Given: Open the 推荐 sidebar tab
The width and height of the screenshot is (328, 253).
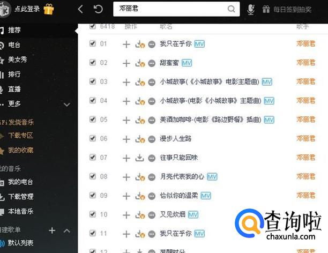Looking at the screenshot, I should [14, 30].
